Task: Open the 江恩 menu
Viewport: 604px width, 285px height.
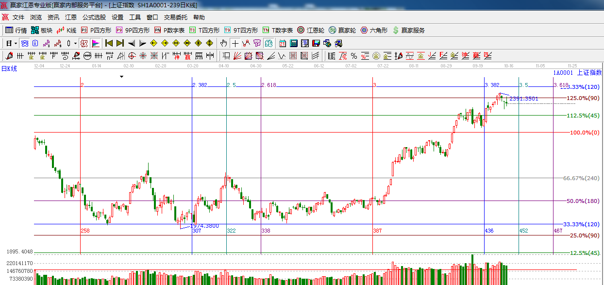Action: (x=71, y=17)
